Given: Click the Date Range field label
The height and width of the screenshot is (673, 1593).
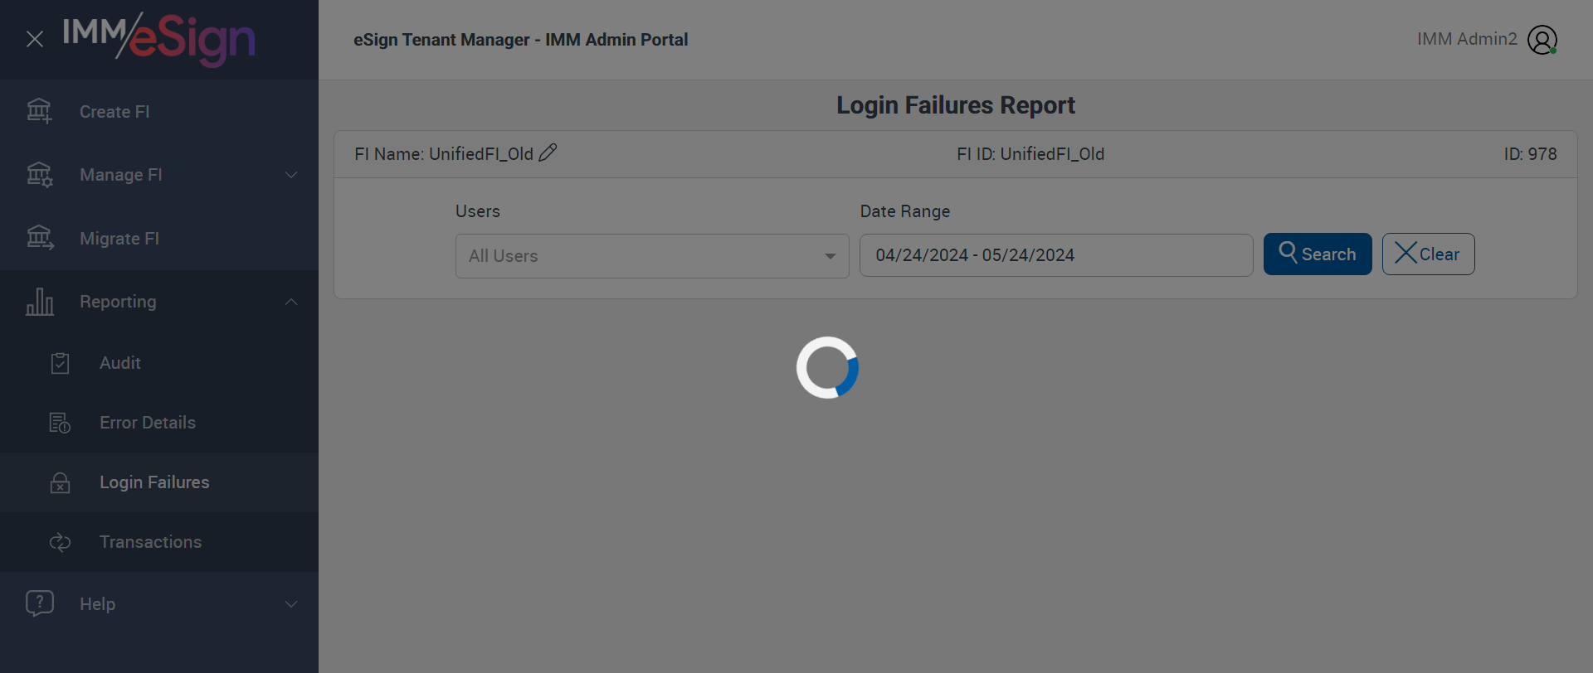Looking at the screenshot, I should [905, 211].
